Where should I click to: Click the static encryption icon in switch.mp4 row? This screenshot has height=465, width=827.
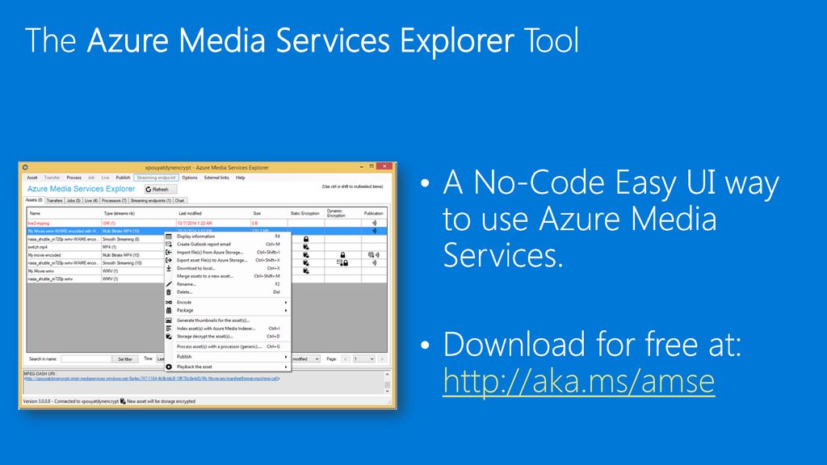coord(306,247)
